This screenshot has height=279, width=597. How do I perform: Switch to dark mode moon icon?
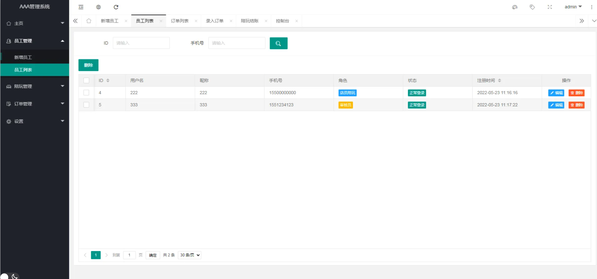coord(15,276)
